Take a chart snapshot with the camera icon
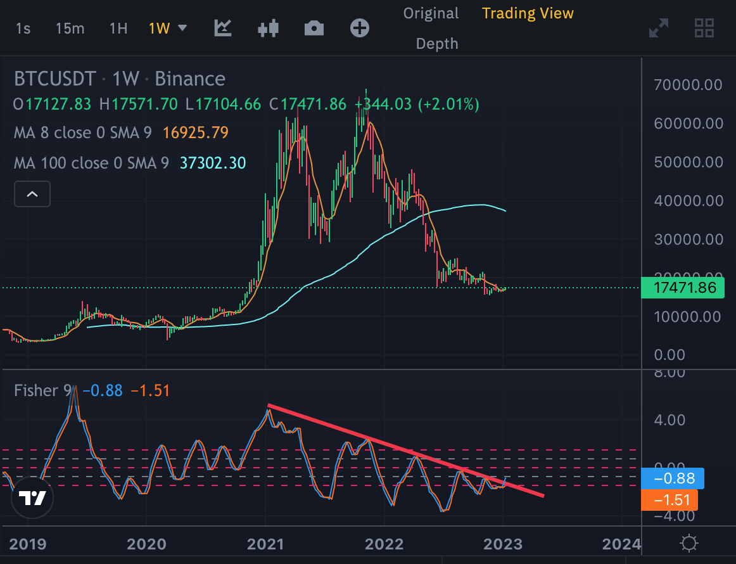 click(x=314, y=28)
